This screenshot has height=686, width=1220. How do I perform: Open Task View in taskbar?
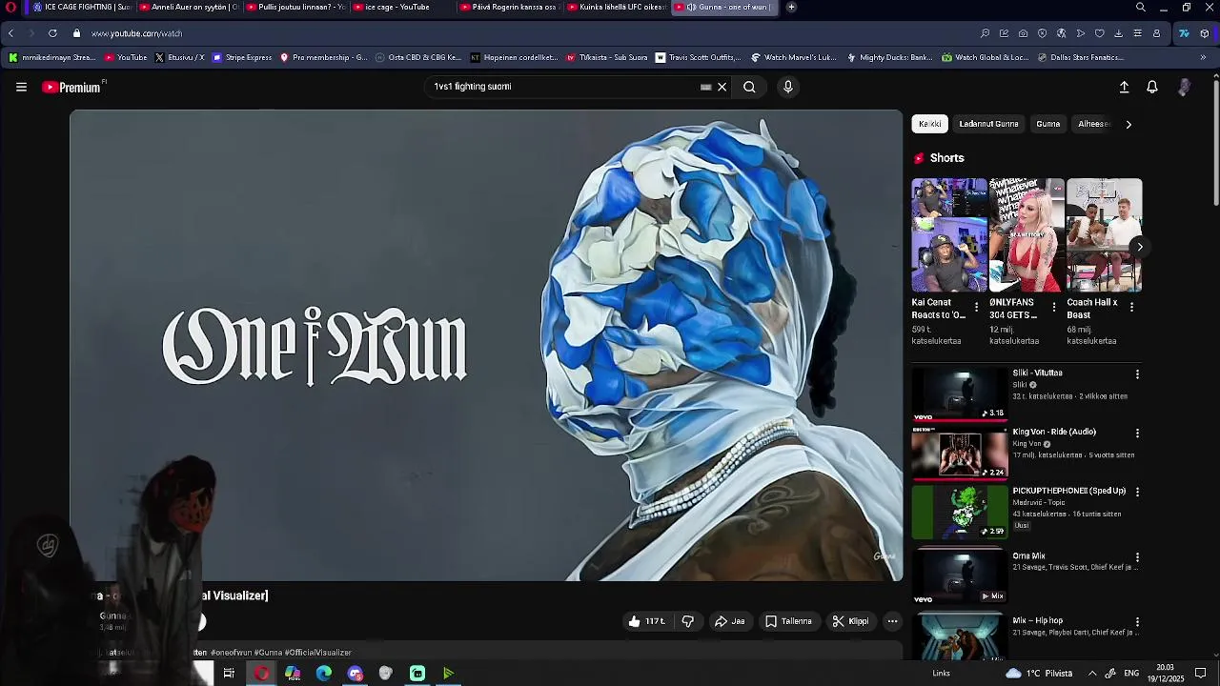(x=229, y=674)
